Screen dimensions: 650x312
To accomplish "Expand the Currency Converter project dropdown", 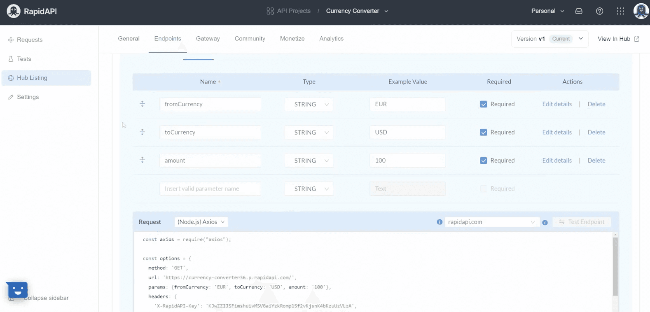I will (x=357, y=11).
